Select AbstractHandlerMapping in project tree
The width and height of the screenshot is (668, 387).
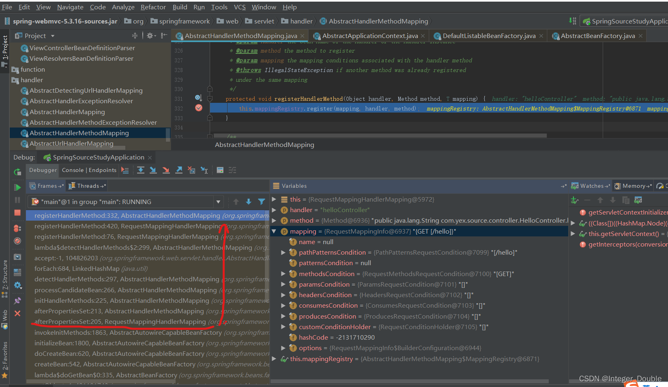coord(67,112)
